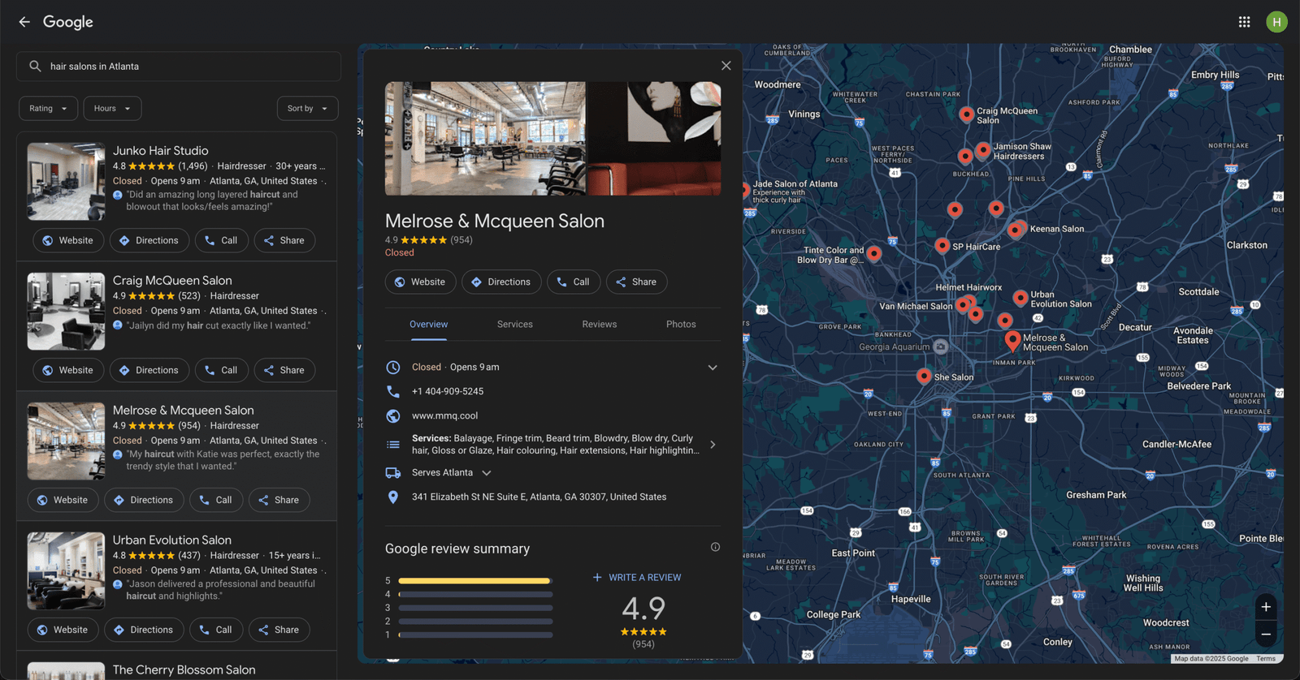Click Website in the Melrose details panel

point(419,282)
